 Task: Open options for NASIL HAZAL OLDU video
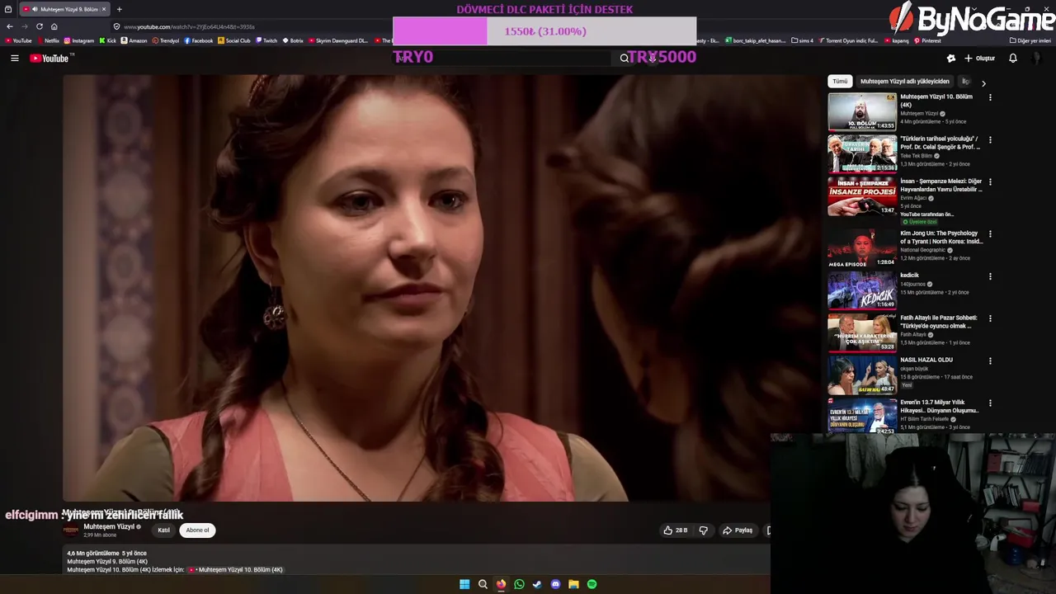[x=990, y=361]
